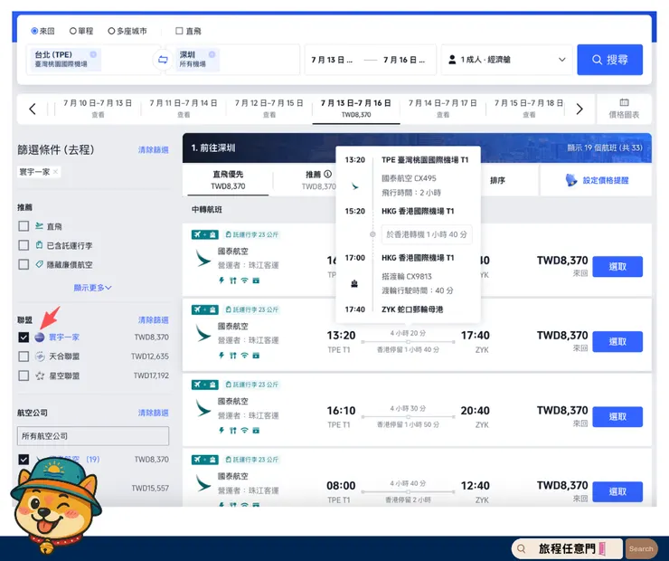Choose 7月12日-7月15日 date tab

(269, 109)
